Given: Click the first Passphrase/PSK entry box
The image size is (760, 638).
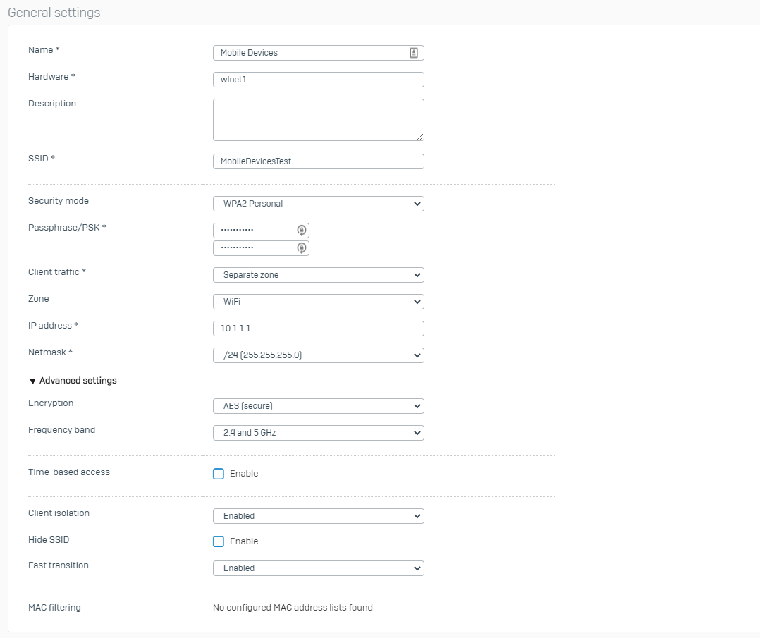Looking at the screenshot, I should click(x=254, y=230).
